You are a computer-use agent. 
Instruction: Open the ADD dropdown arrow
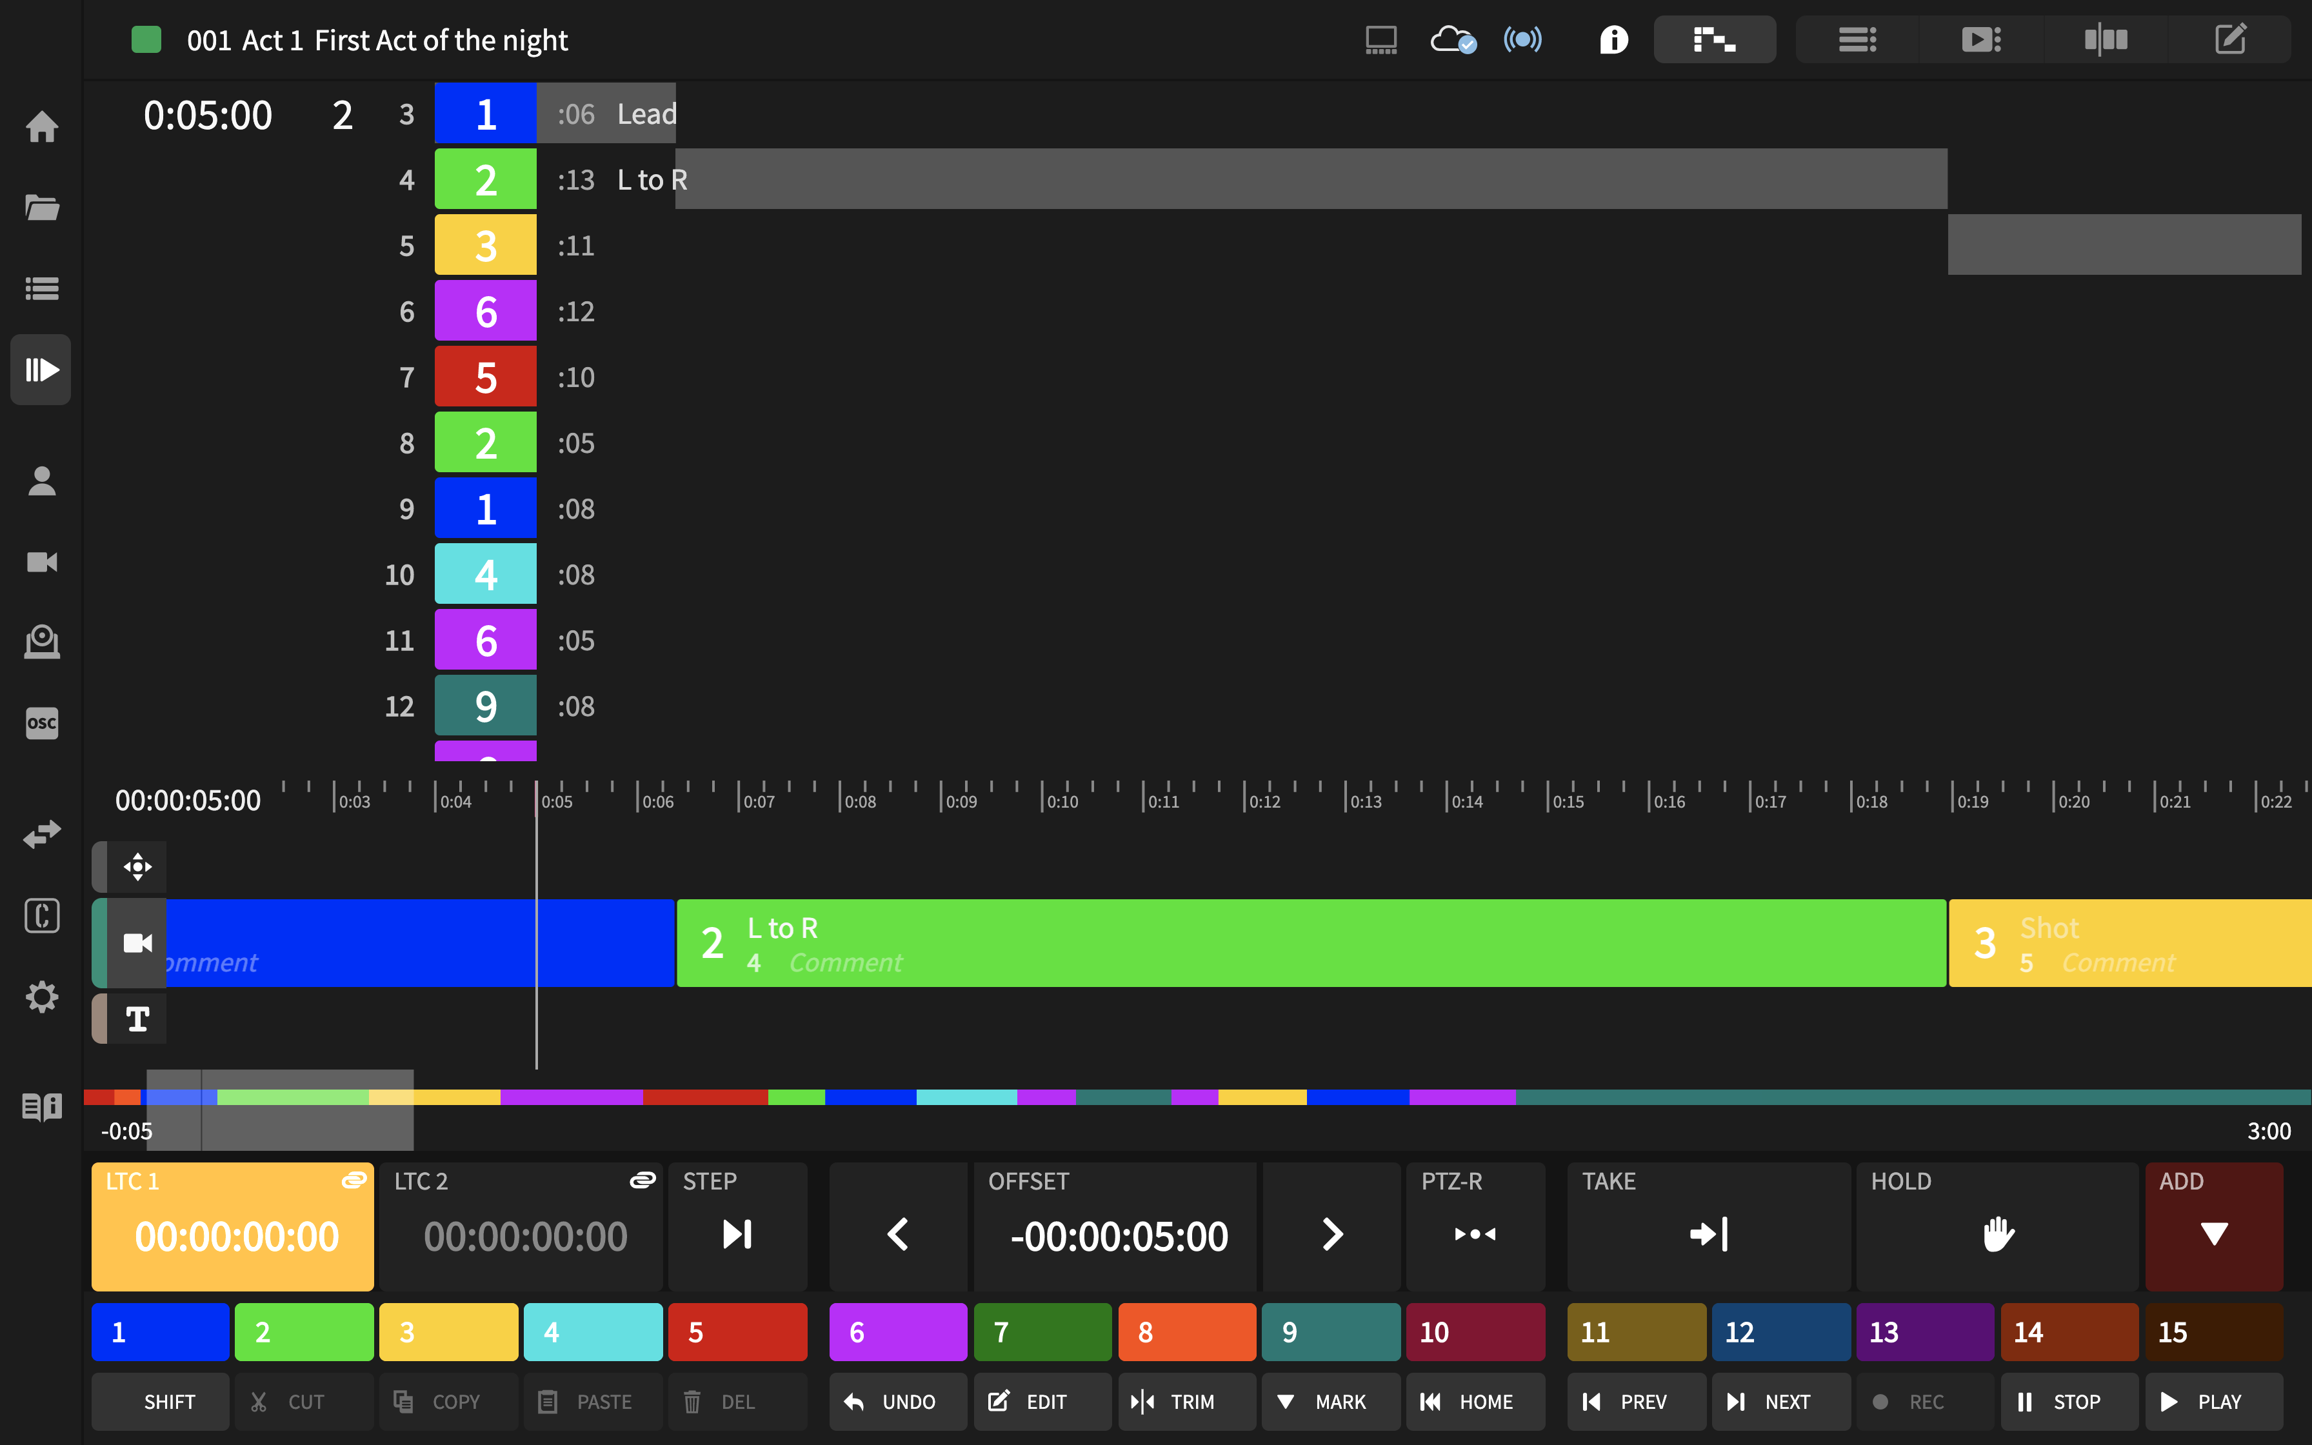(x=2213, y=1234)
